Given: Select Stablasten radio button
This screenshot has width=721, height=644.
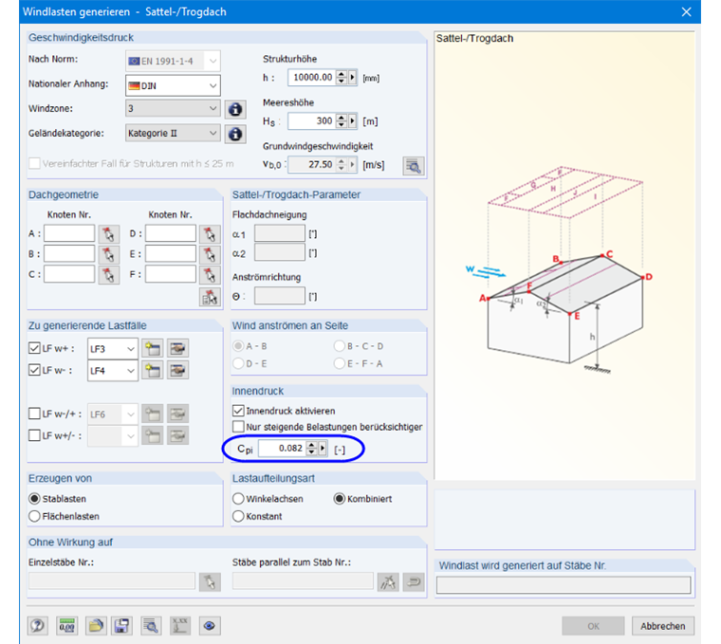Looking at the screenshot, I should click(x=34, y=499).
